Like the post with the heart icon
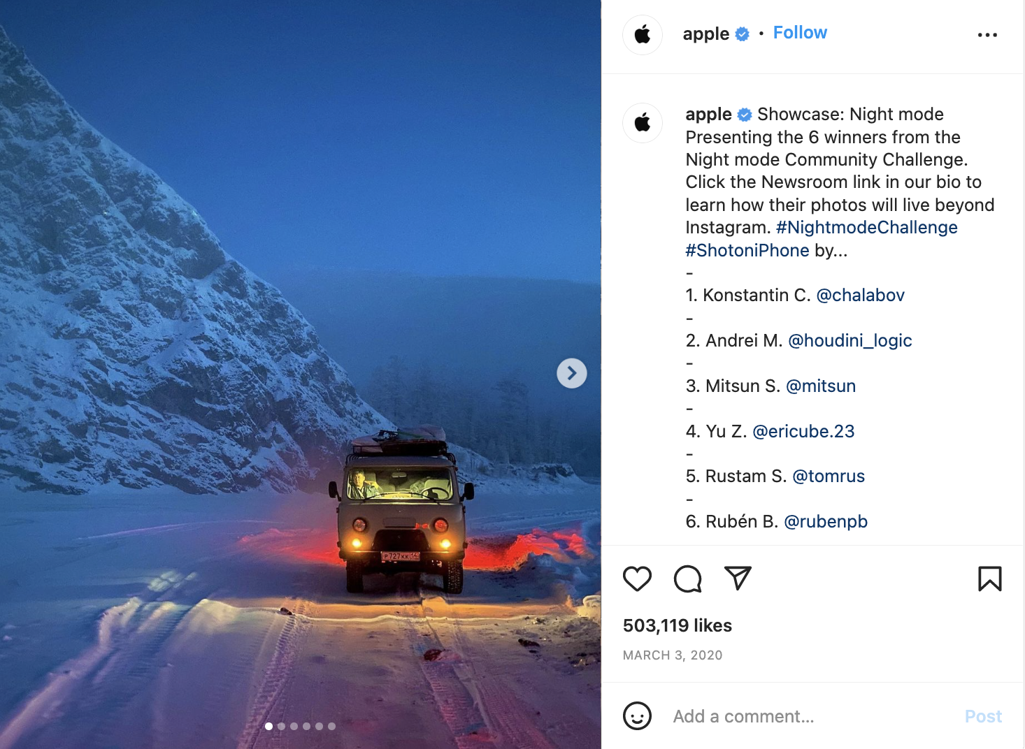 637,579
